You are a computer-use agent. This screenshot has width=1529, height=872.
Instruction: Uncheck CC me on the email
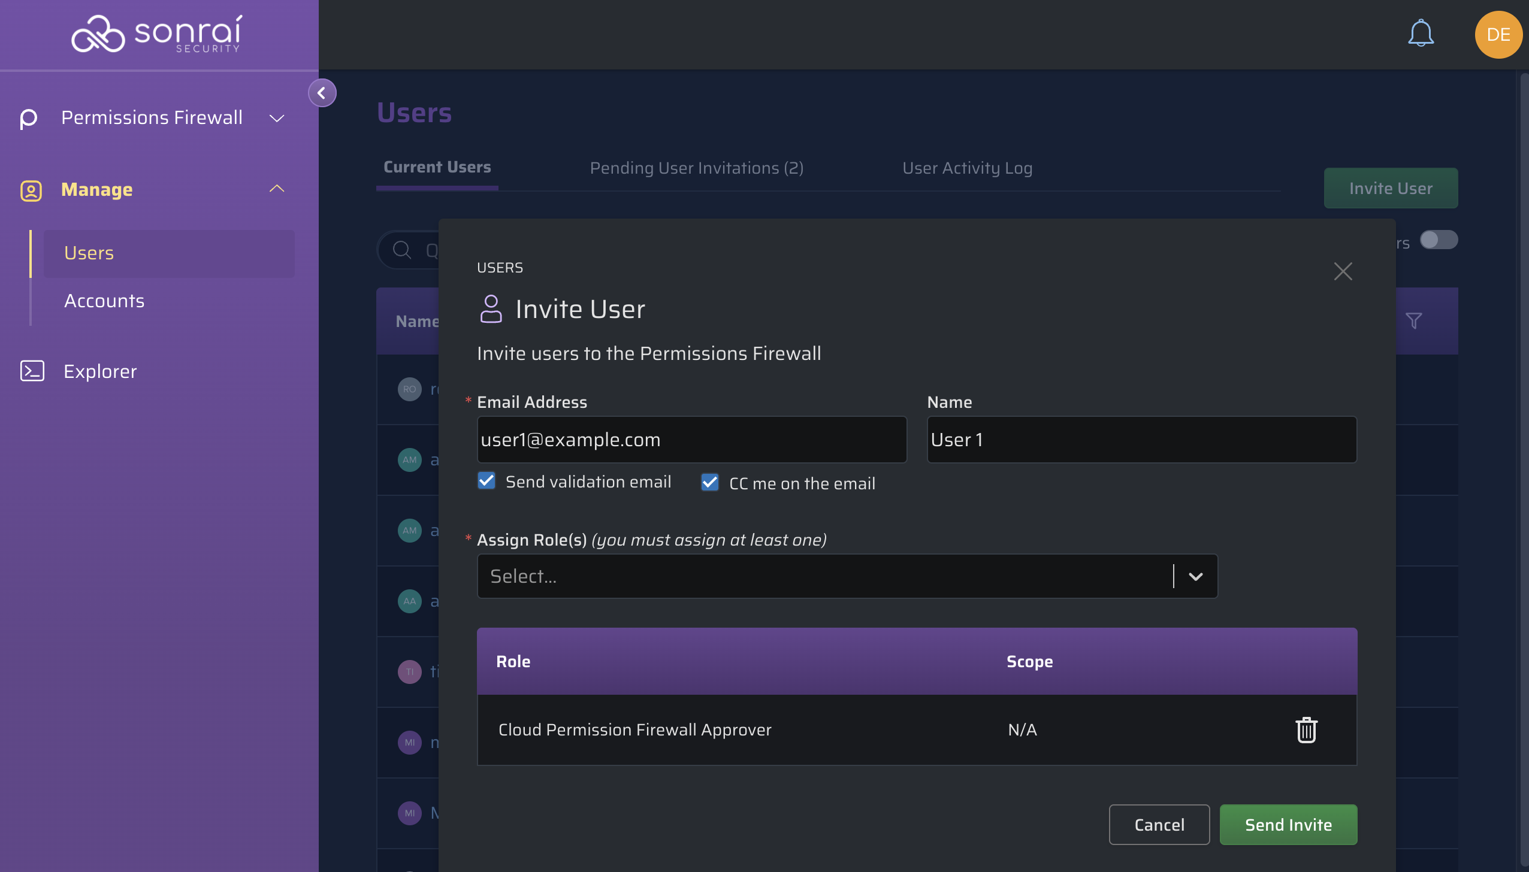pos(710,482)
